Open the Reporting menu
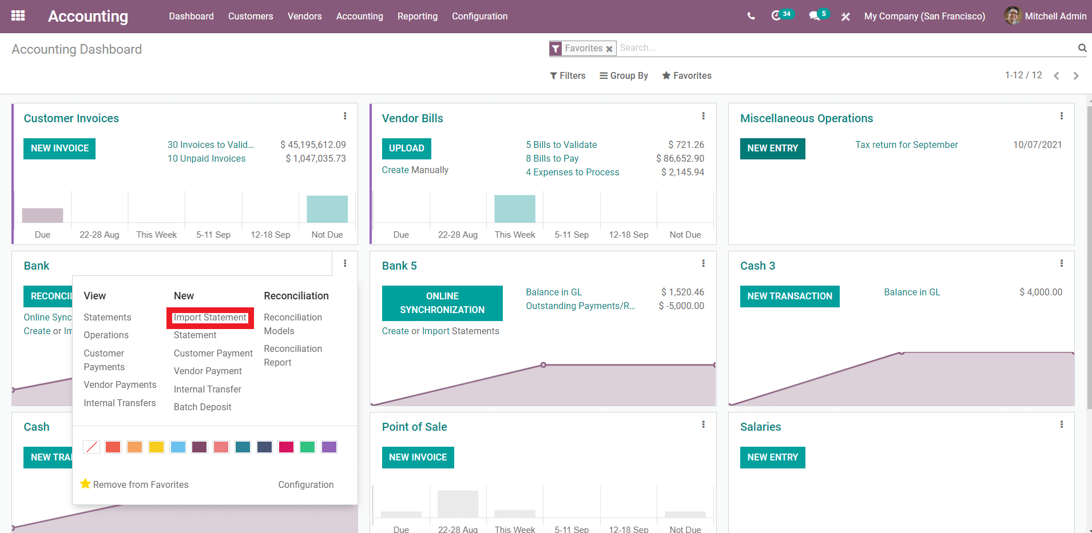 417,16
